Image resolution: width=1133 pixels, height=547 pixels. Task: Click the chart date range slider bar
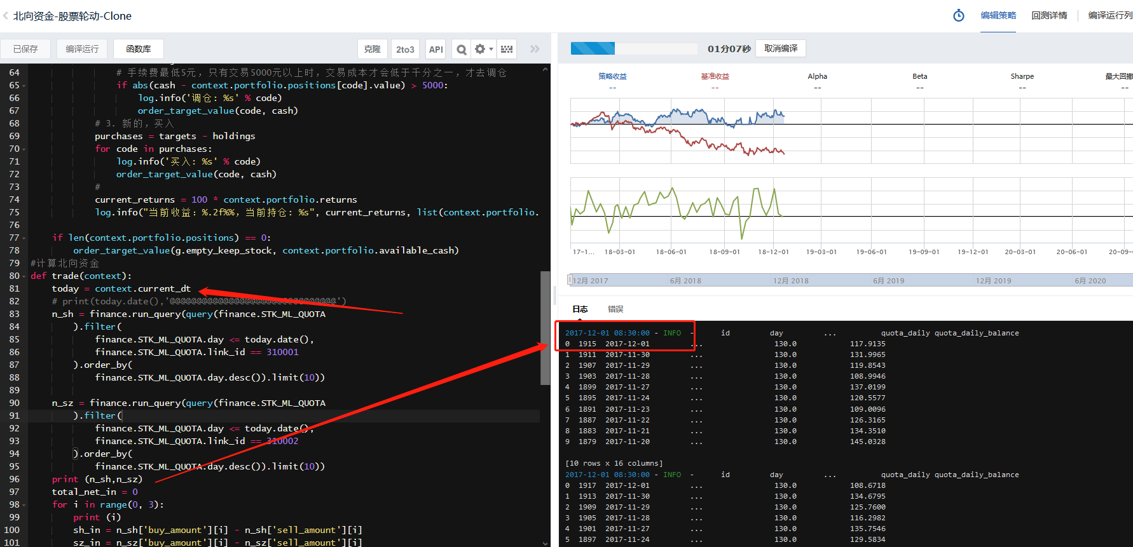pos(851,280)
